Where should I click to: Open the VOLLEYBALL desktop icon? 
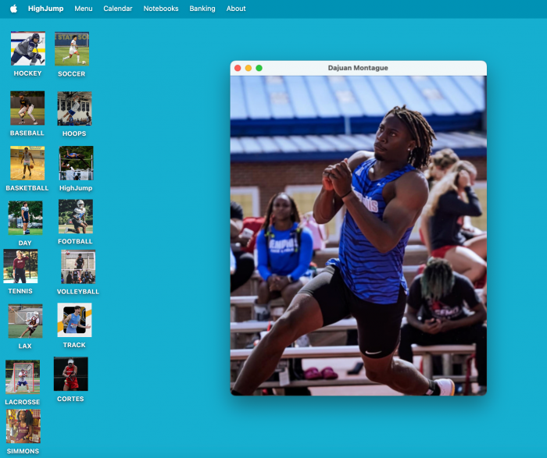coord(78,267)
